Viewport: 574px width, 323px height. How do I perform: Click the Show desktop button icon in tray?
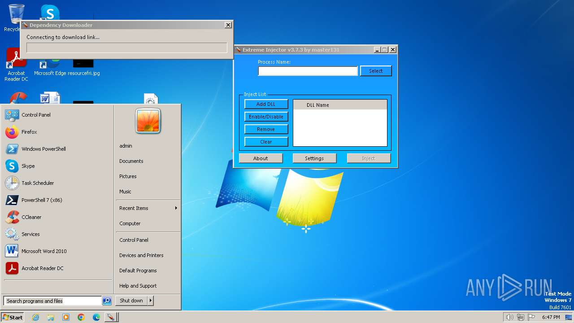point(569,317)
